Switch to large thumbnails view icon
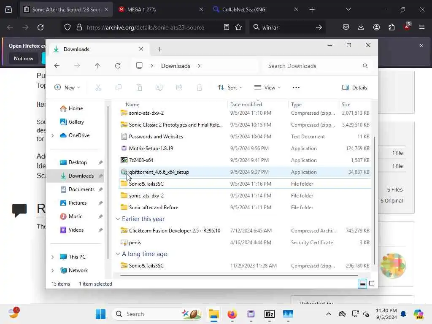 pos(372,283)
